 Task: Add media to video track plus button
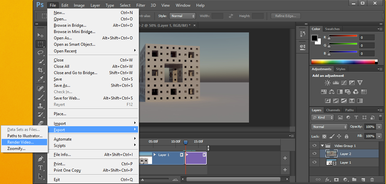285,158
